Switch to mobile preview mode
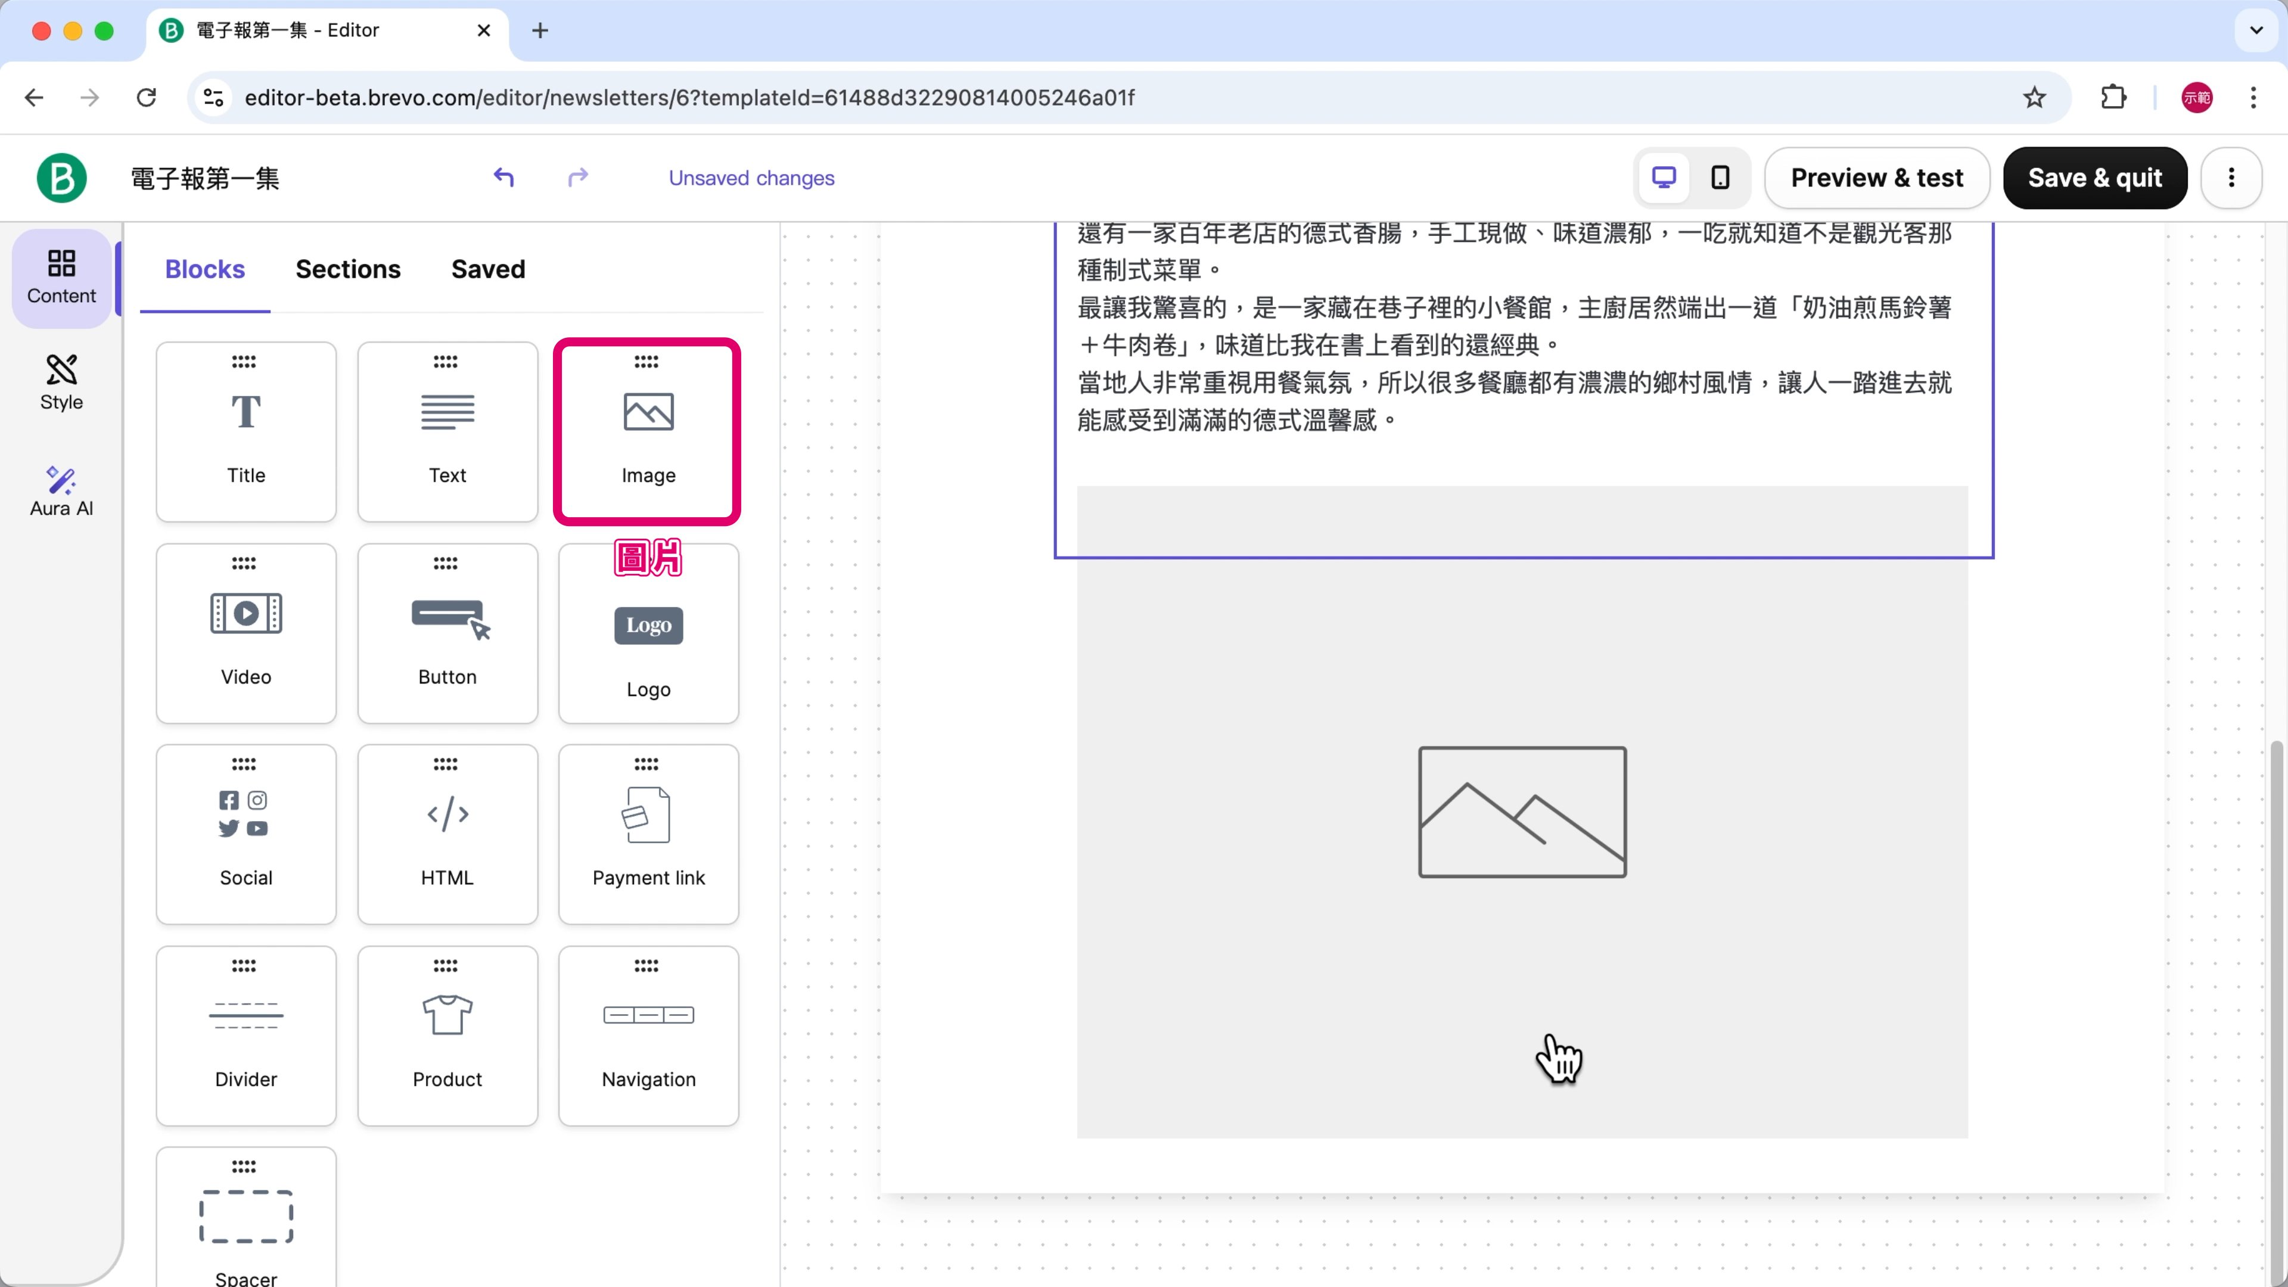Screen dimensions: 2288x1287 (x=1720, y=178)
